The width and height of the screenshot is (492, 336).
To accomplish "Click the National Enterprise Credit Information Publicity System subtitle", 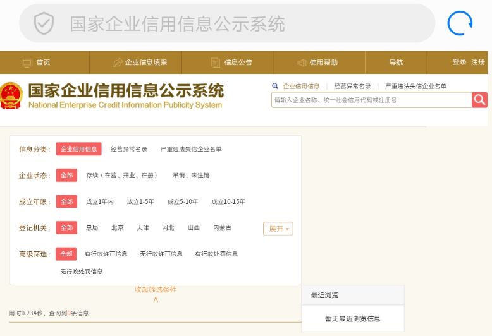I will [125, 105].
